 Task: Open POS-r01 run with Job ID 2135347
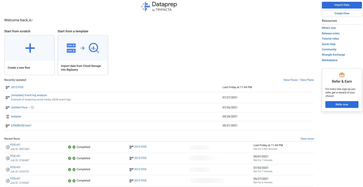pos(15,179)
